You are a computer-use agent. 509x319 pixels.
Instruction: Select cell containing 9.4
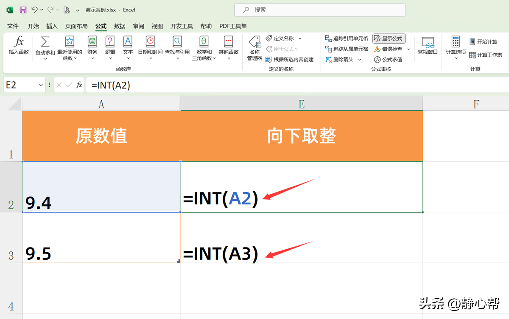[101, 187]
